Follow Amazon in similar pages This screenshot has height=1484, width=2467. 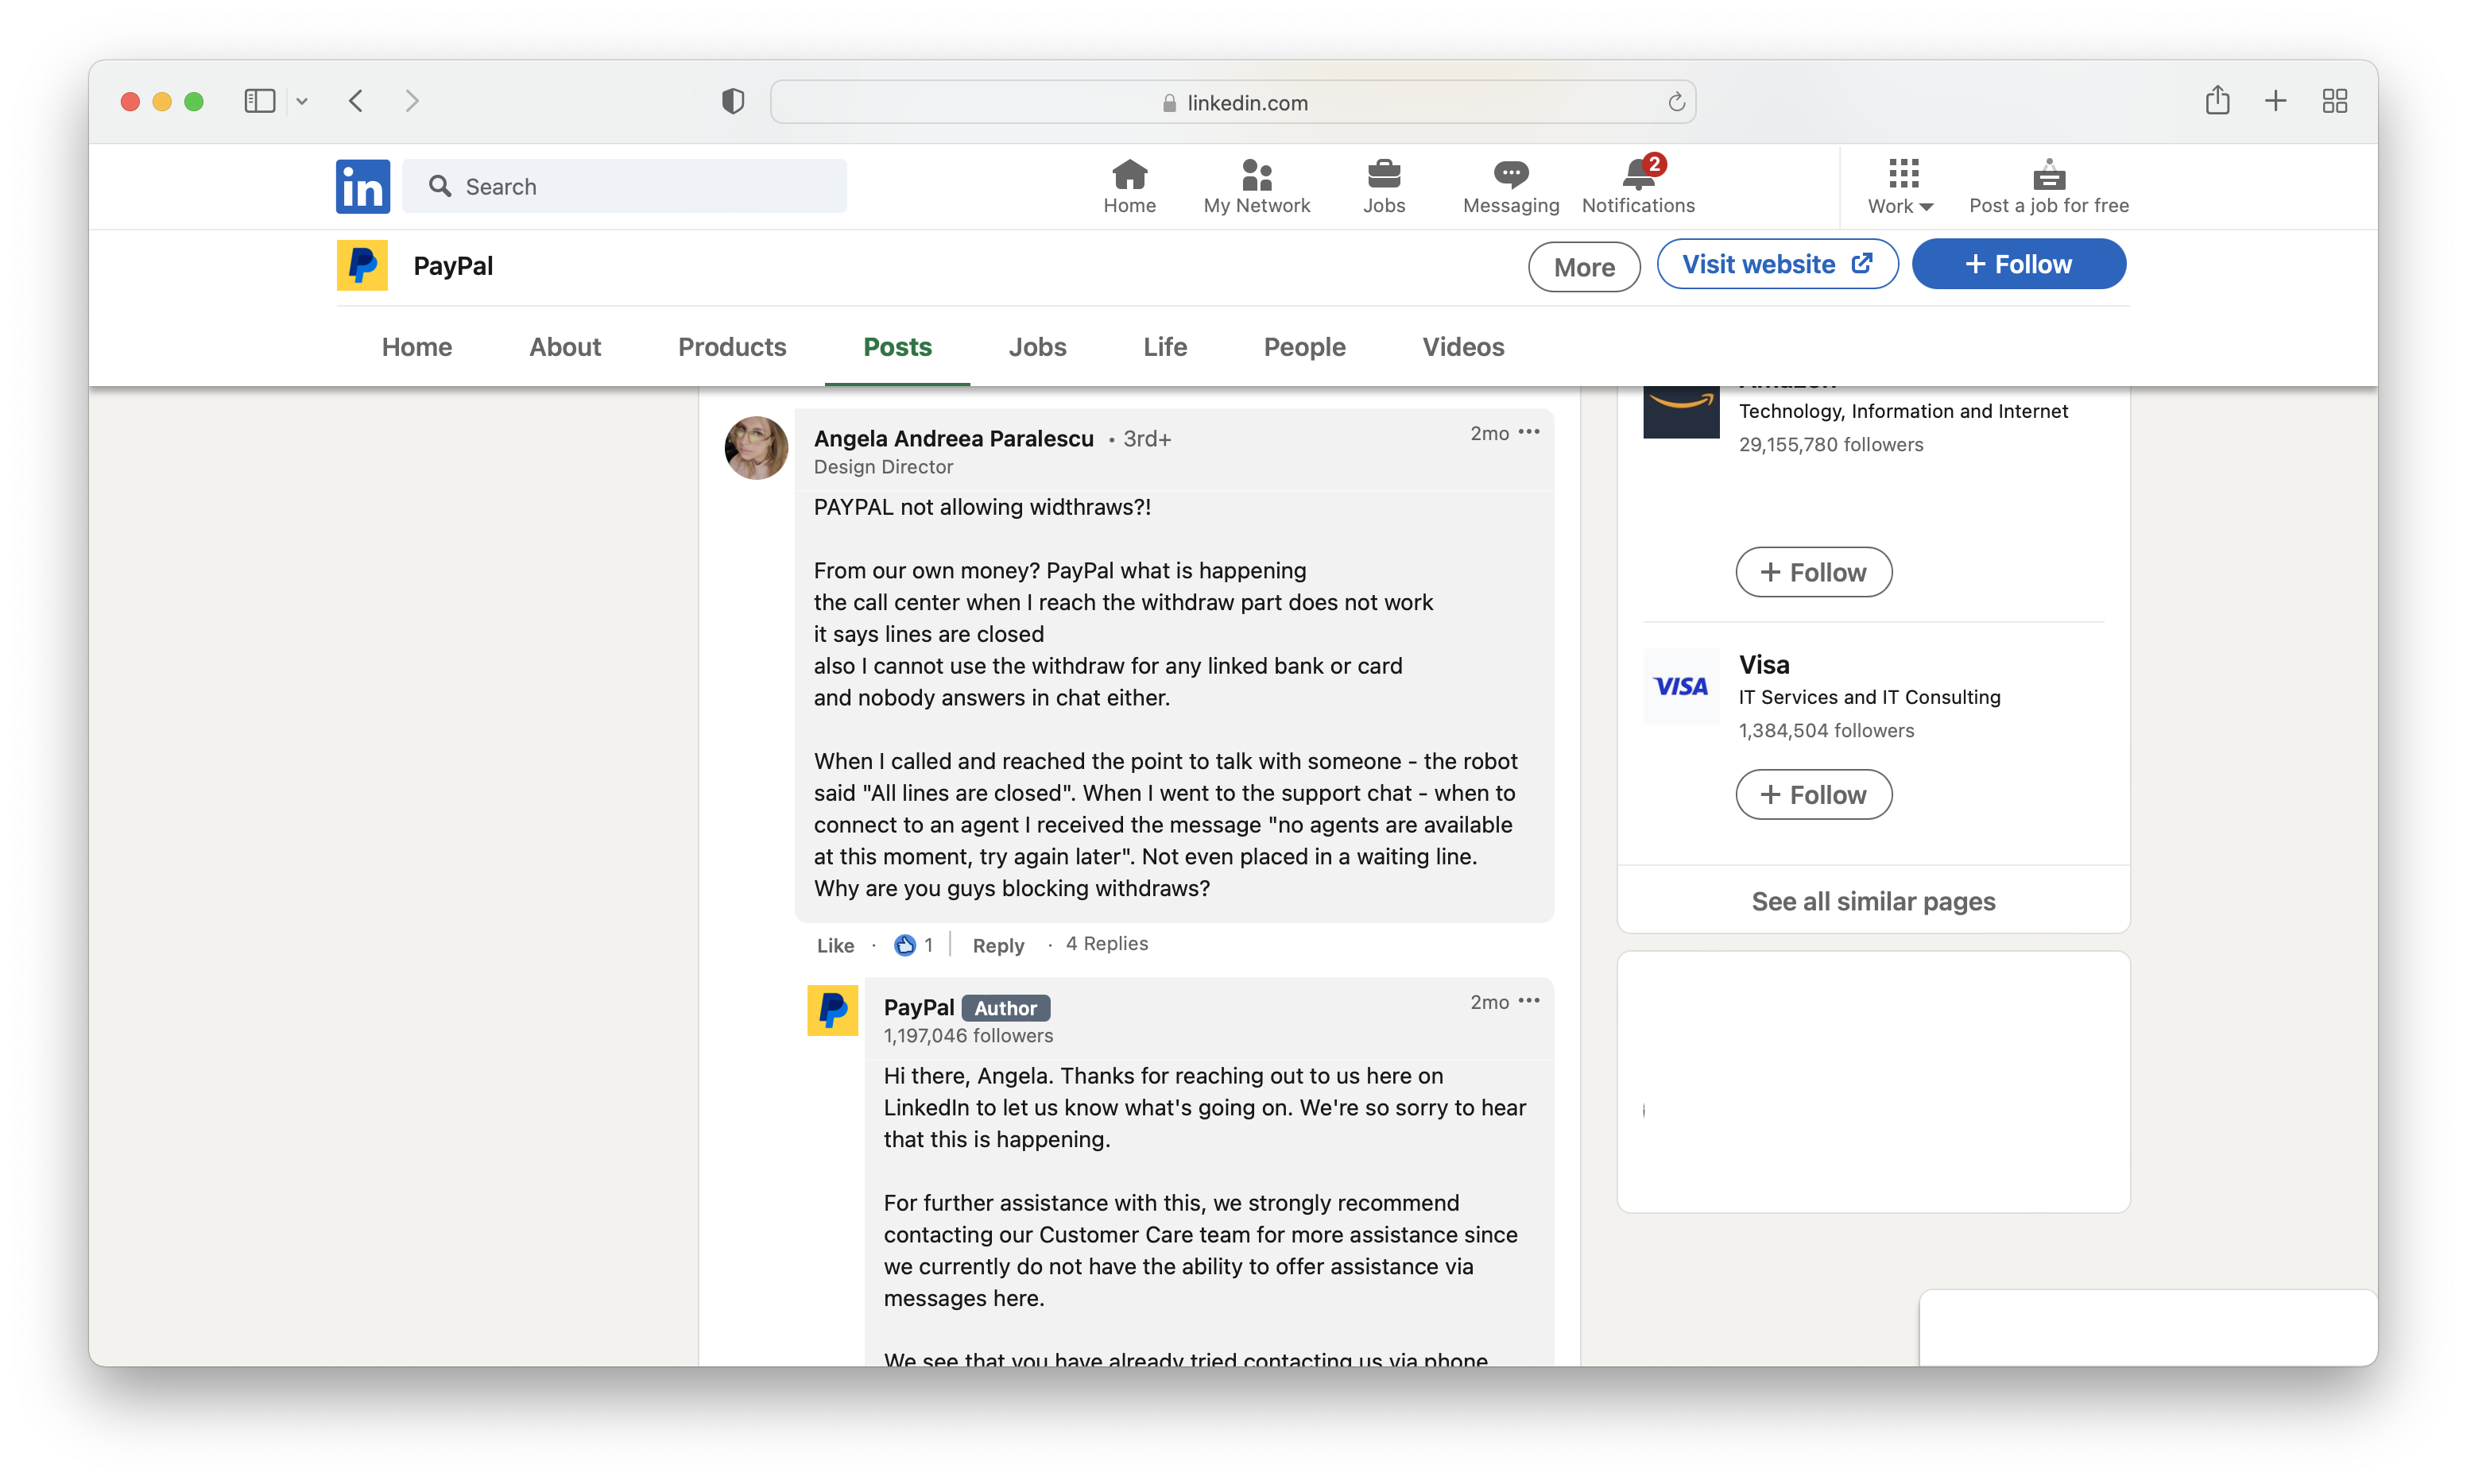1813,572
